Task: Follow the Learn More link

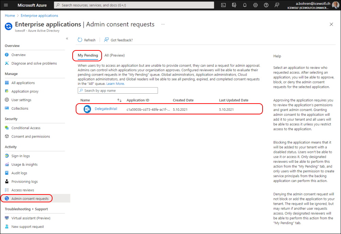Action: 116,84
